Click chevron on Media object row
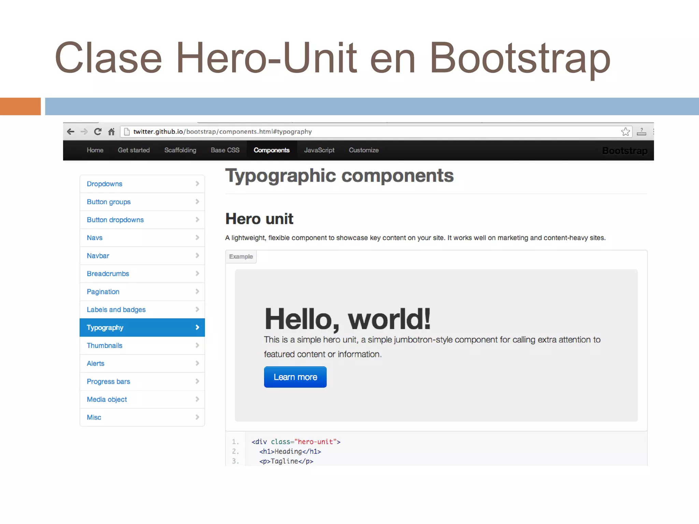 [197, 399]
